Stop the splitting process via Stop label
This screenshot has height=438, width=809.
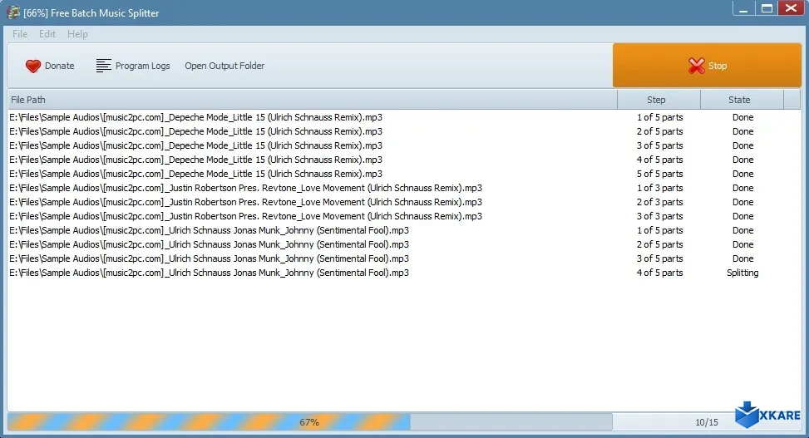[x=718, y=66]
